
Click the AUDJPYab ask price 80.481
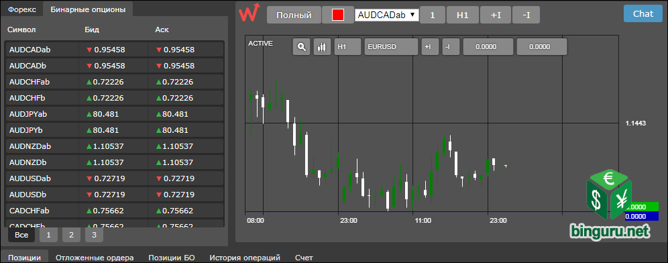[x=175, y=114]
